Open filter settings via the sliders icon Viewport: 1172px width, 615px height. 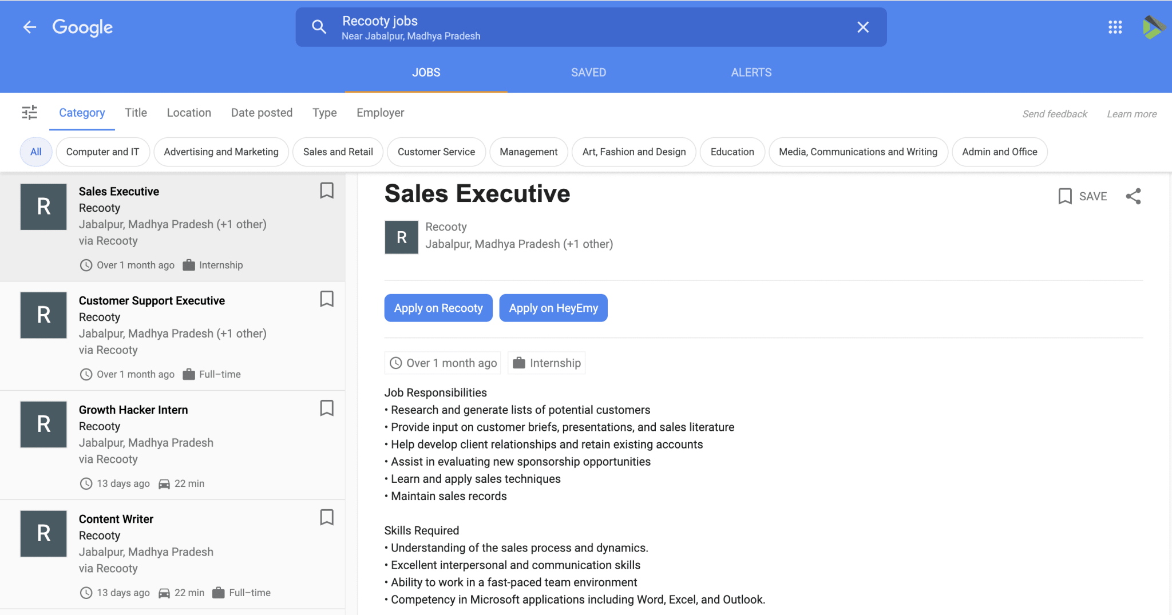point(29,113)
